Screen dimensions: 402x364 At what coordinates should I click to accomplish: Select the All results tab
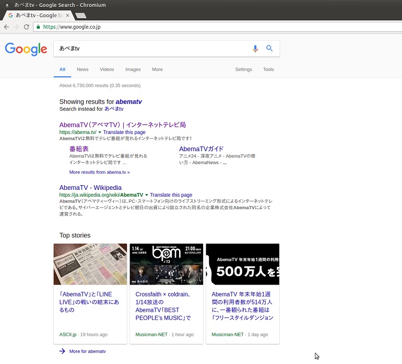[x=62, y=70]
